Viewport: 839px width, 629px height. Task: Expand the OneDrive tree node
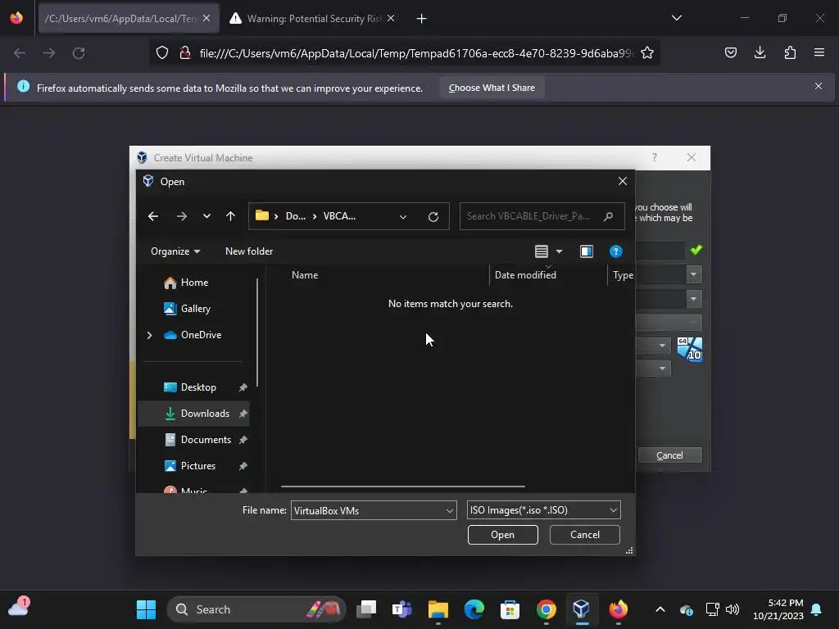click(149, 335)
